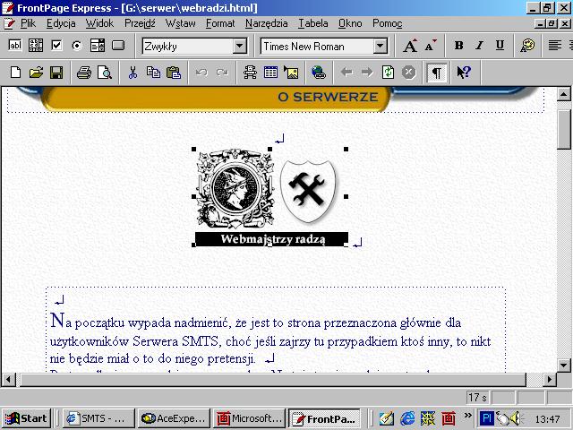Refresh the page
This screenshot has height=430, width=573.
pos(388,73)
